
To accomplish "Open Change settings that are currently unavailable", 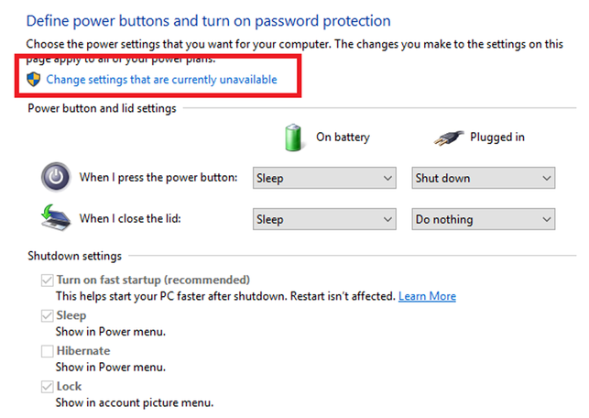I will [x=161, y=80].
